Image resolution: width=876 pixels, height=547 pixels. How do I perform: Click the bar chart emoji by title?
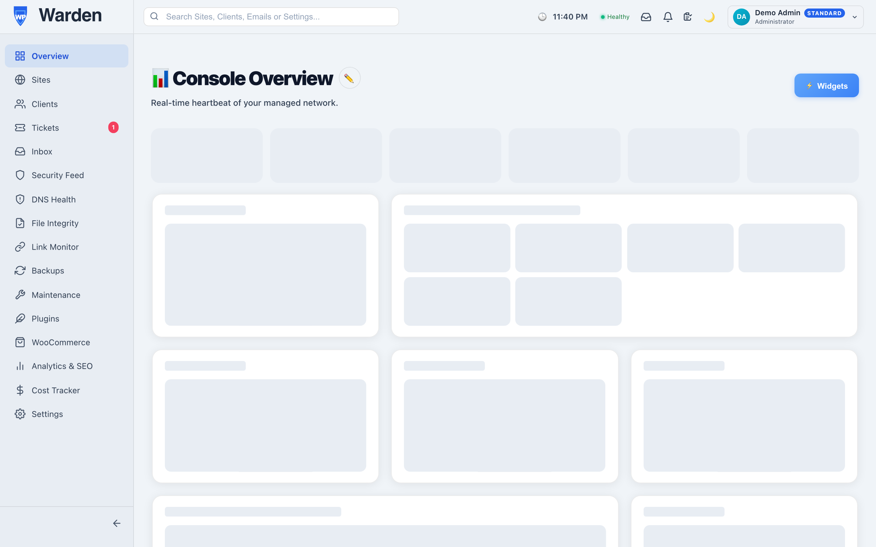(160, 78)
